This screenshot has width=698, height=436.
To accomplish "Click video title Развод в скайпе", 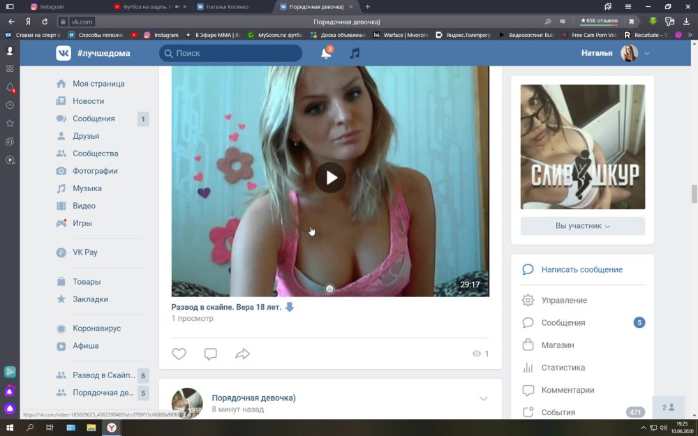I will (x=226, y=307).
